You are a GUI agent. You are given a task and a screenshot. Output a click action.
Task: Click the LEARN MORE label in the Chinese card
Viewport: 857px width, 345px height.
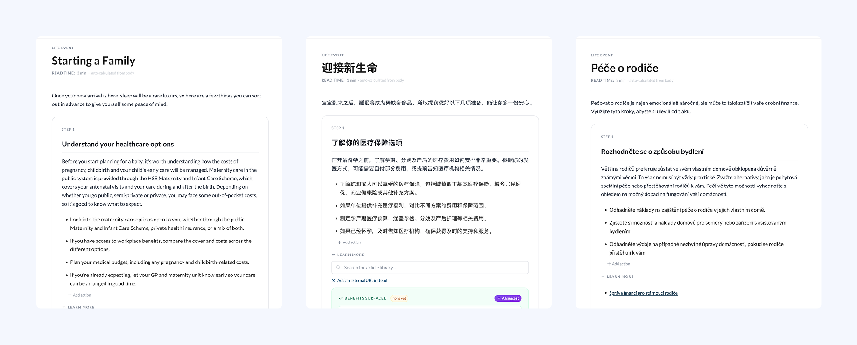[x=351, y=255]
